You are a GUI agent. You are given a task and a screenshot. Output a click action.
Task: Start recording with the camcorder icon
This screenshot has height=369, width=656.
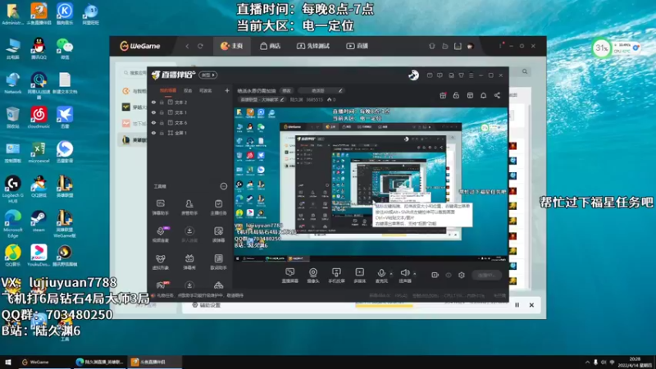[x=435, y=275]
